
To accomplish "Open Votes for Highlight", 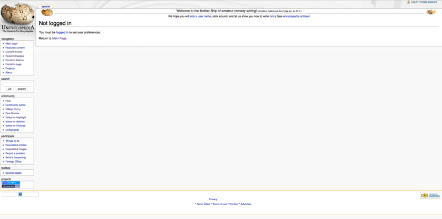I will (x=16, y=117).
